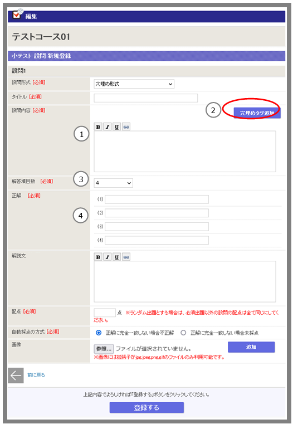
Task: Click the 正解 (1) answer field
Action: click(157, 199)
